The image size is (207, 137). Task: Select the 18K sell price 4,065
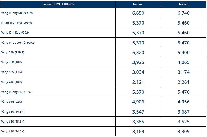184,62
